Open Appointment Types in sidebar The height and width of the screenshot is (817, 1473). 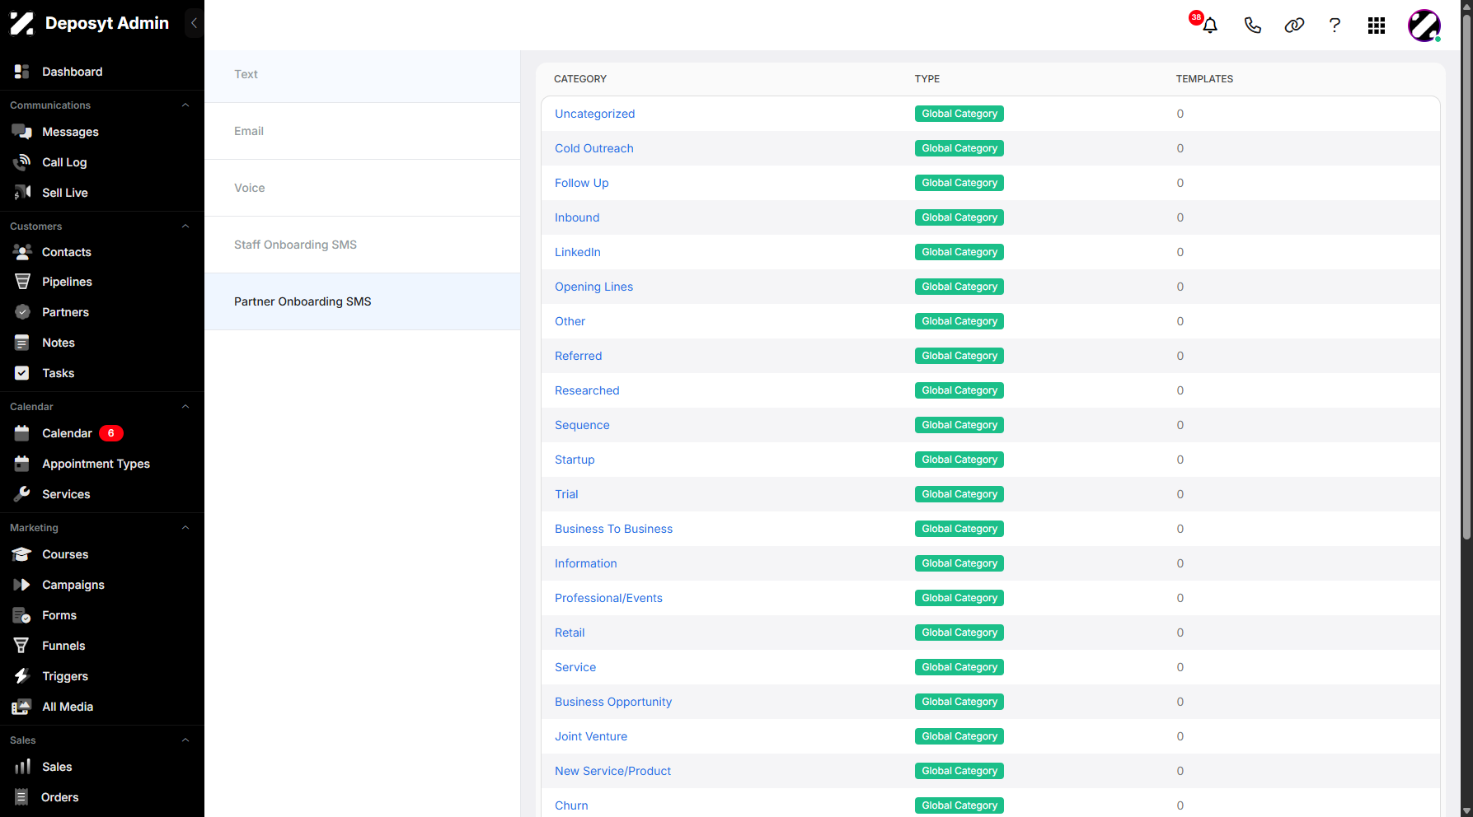point(96,464)
